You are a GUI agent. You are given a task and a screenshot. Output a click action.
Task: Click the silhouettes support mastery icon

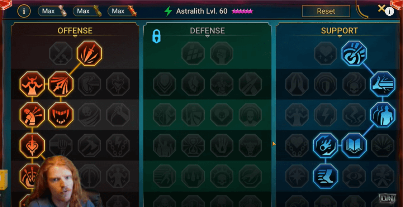(383, 115)
